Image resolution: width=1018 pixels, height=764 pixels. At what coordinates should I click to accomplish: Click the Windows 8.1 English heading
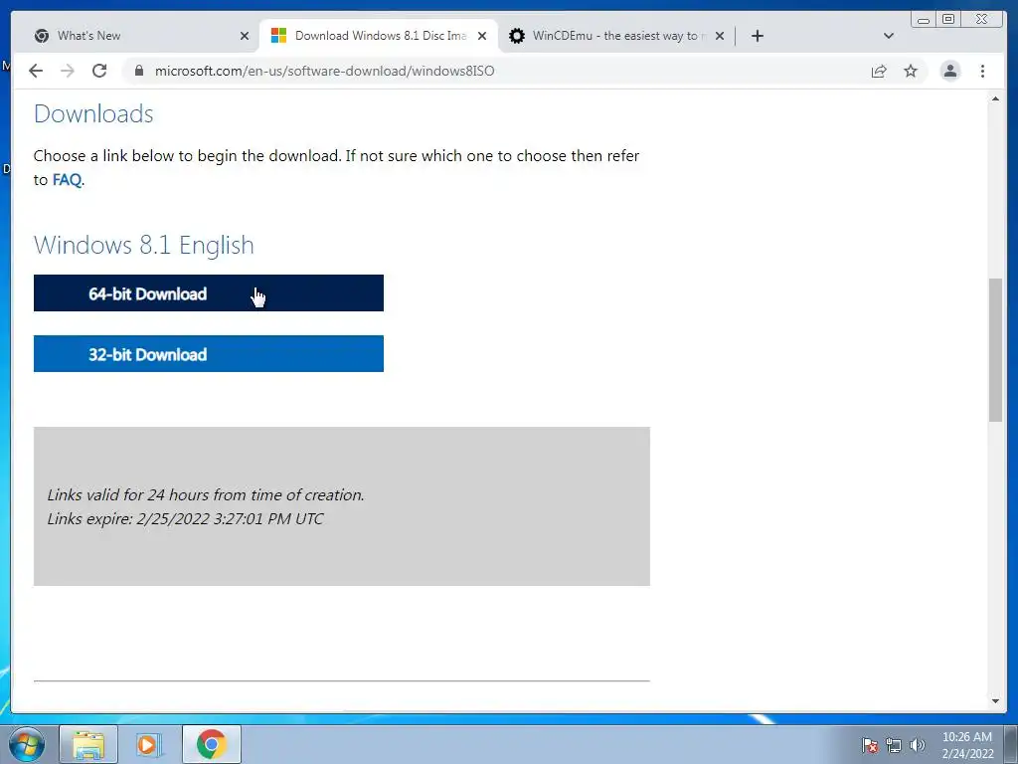pos(143,246)
